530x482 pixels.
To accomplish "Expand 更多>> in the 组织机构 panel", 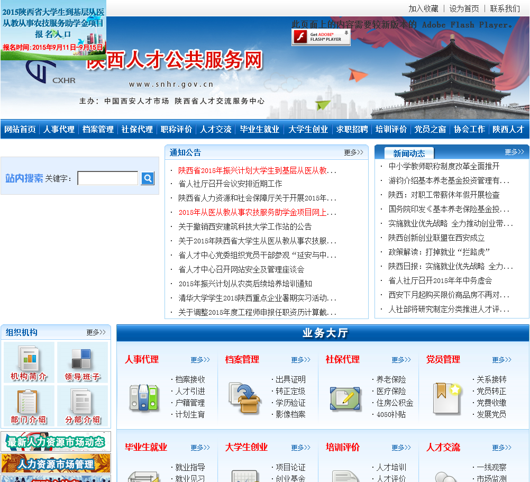I will tap(96, 333).
